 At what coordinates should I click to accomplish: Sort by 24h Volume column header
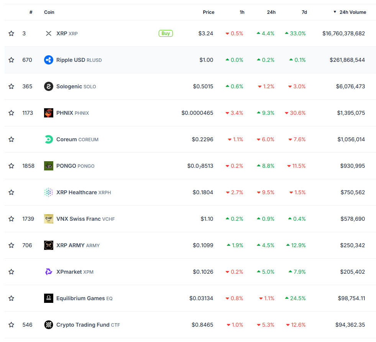click(352, 12)
